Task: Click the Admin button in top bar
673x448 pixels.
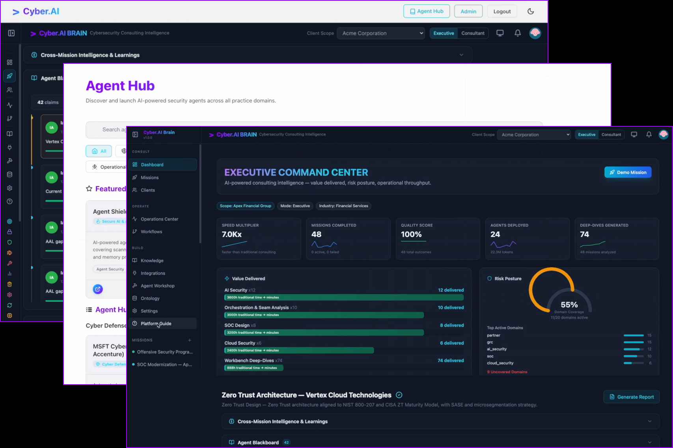Action: (468, 11)
